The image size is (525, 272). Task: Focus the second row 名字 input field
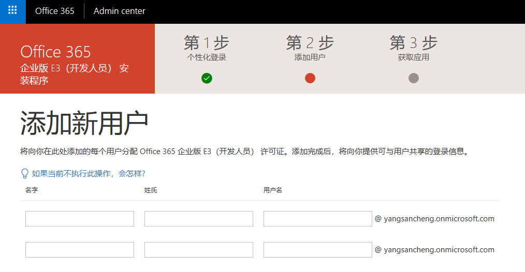80,250
